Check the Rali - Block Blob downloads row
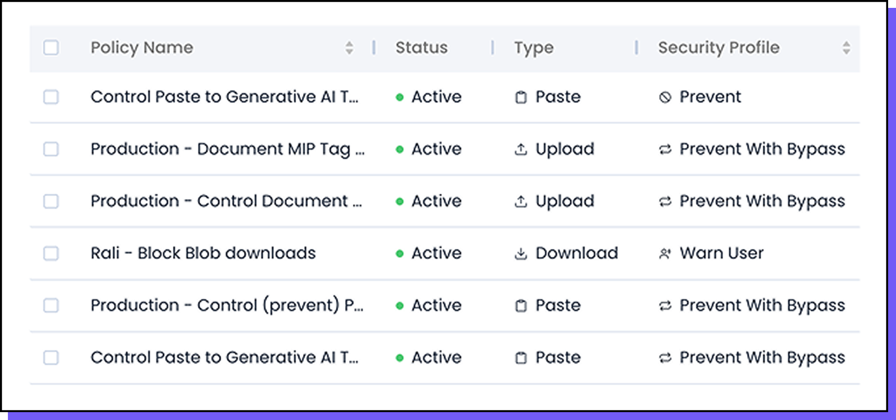 coord(51,253)
